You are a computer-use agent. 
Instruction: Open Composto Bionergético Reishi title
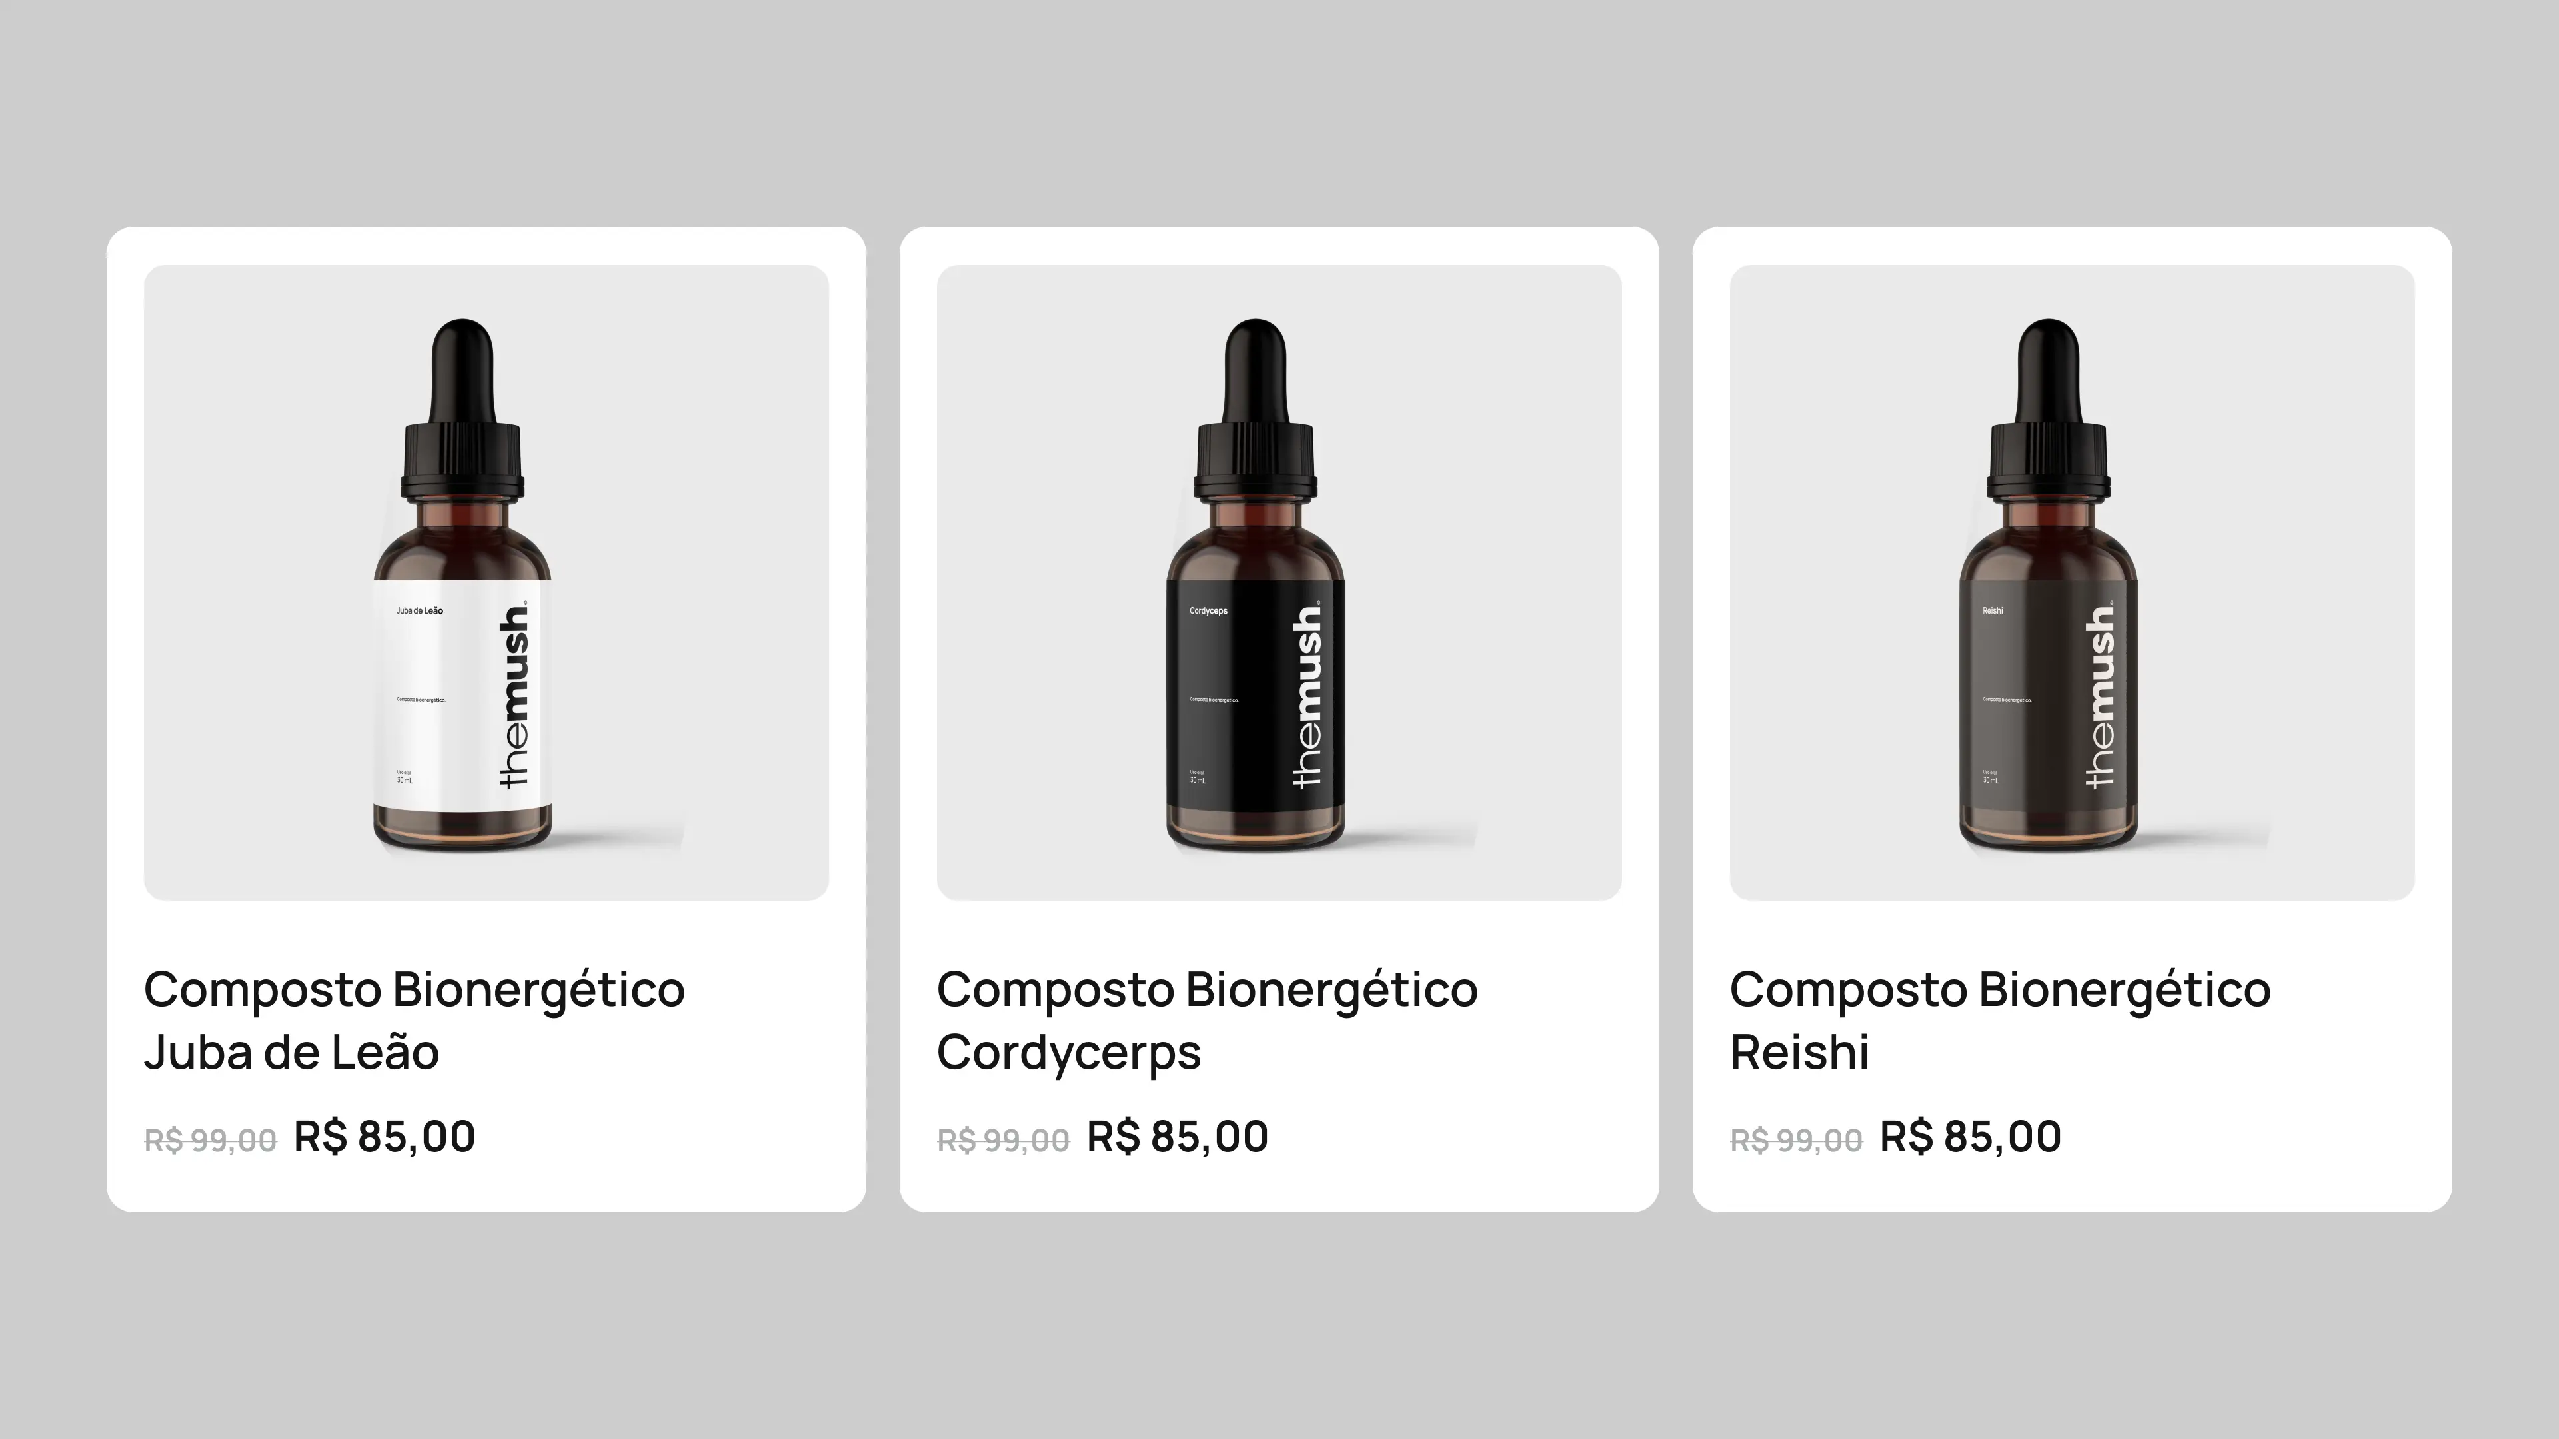point(2000,1020)
